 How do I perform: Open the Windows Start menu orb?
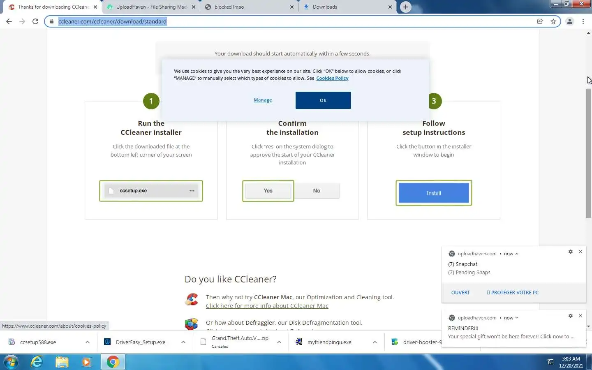pyautogui.click(x=11, y=362)
